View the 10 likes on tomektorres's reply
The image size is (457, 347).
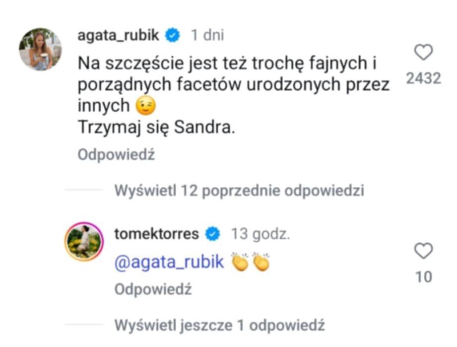click(423, 277)
